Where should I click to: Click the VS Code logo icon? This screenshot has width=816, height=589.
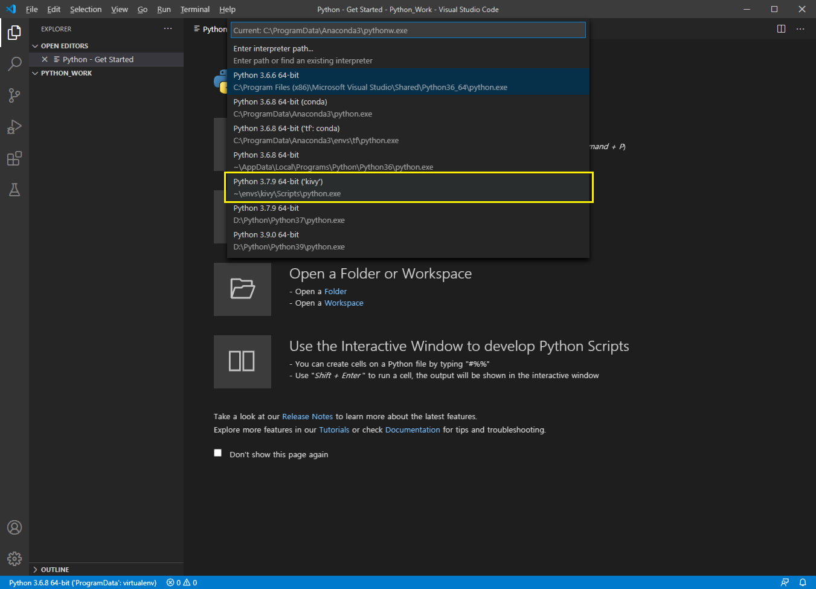coord(11,9)
